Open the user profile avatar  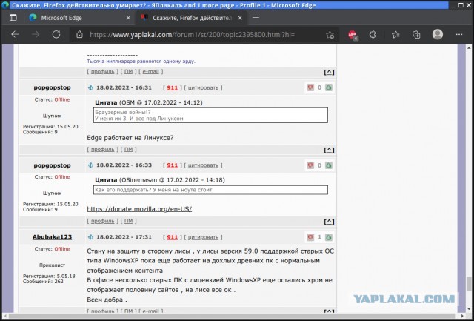(438, 35)
